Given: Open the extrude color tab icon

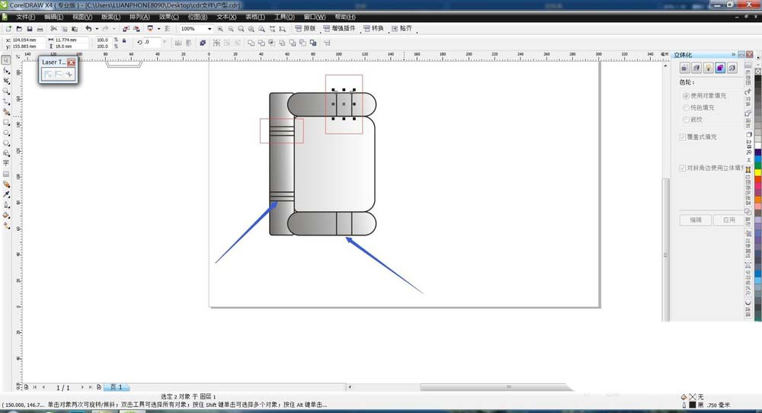Looking at the screenshot, I should point(719,68).
